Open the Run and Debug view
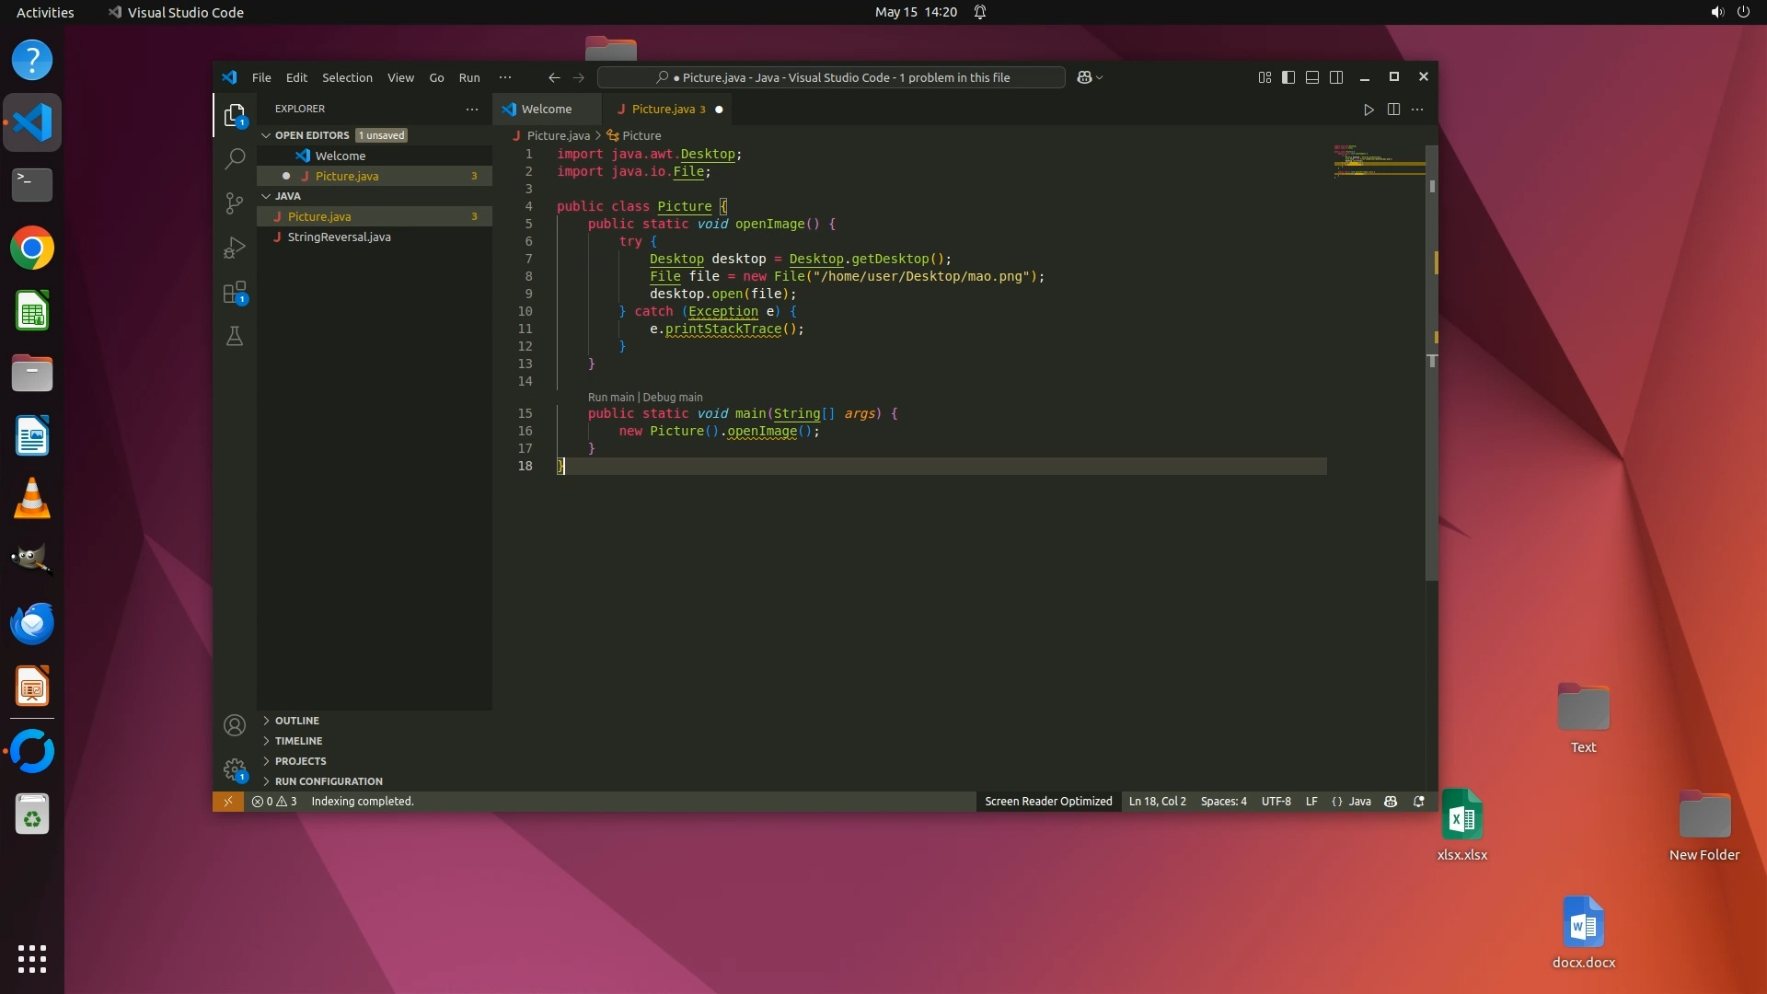The width and height of the screenshot is (1767, 994). 235,248
